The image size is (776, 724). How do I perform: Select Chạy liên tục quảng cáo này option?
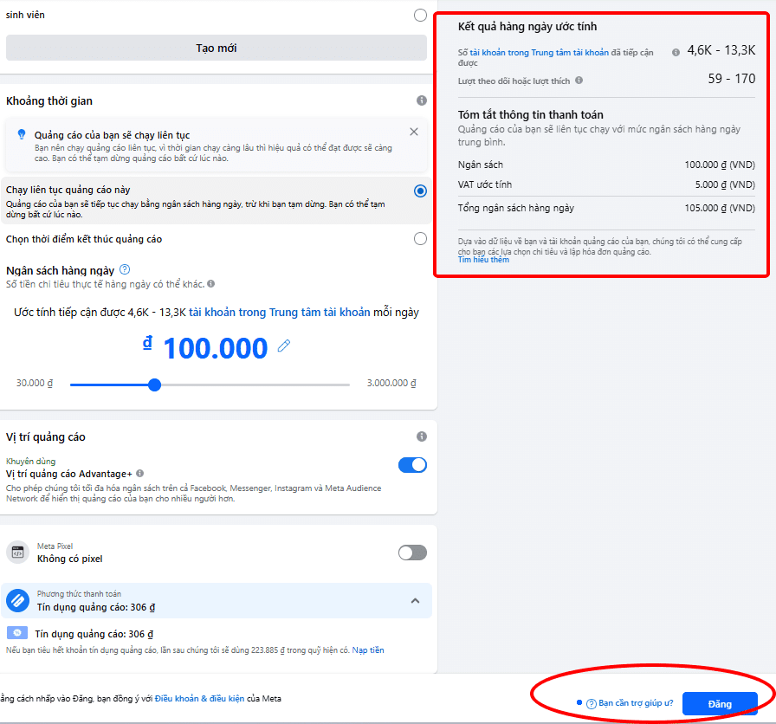point(420,191)
